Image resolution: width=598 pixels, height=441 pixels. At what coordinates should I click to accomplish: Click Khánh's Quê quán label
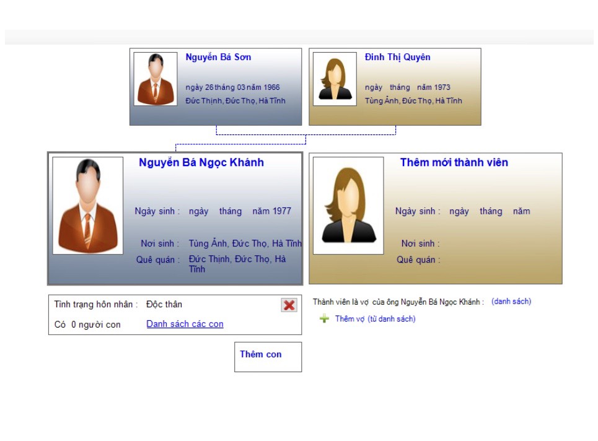[158, 260]
